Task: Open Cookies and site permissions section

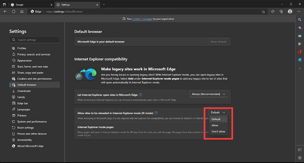Action: pyautogui.click(x=35, y=79)
